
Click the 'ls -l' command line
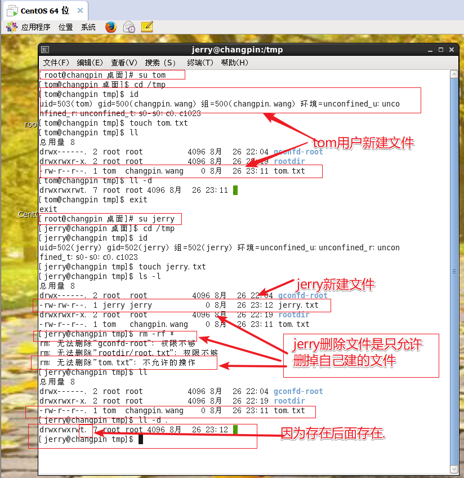coord(100,276)
